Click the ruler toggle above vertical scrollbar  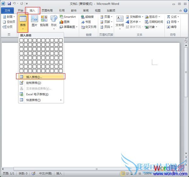point(186,41)
